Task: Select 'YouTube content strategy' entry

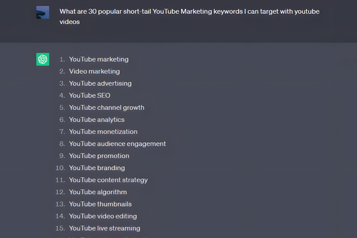Action: click(108, 180)
